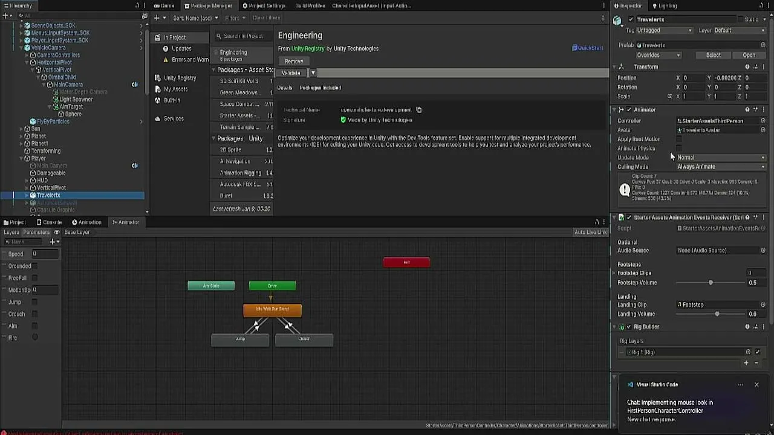Click the My Assets sidebar icon
This screenshot has height=435, width=774.
(157, 89)
